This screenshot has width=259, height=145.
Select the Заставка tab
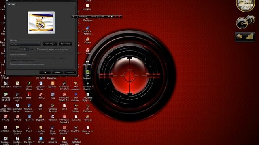tap(11, 4)
